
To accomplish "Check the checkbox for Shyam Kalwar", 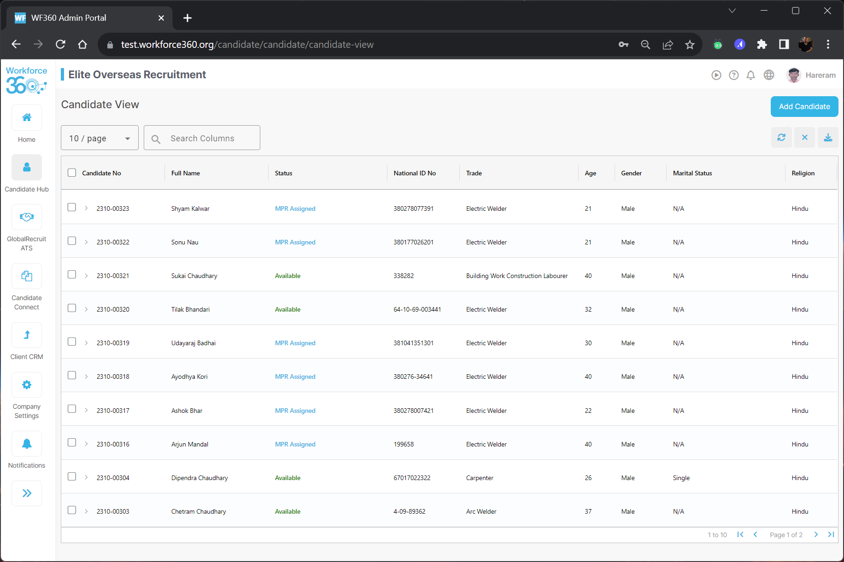I will pos(72,207).
